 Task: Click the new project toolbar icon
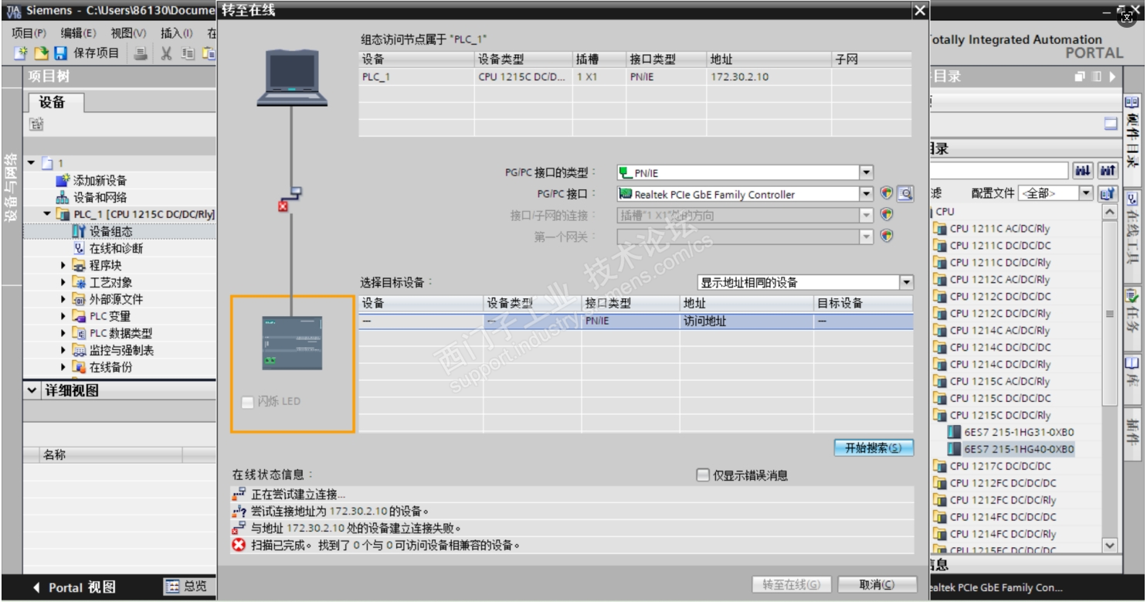pyautogui.click(x=21, y=53)
